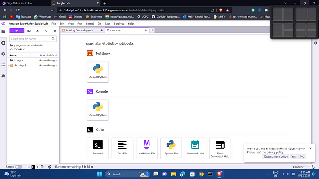Click the kernel count icon in status bar
Viewport: 319px width, 179px height.
42,167
